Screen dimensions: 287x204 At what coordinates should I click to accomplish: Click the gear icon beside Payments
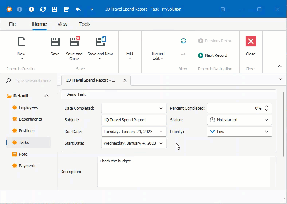[x=15, y=166]
